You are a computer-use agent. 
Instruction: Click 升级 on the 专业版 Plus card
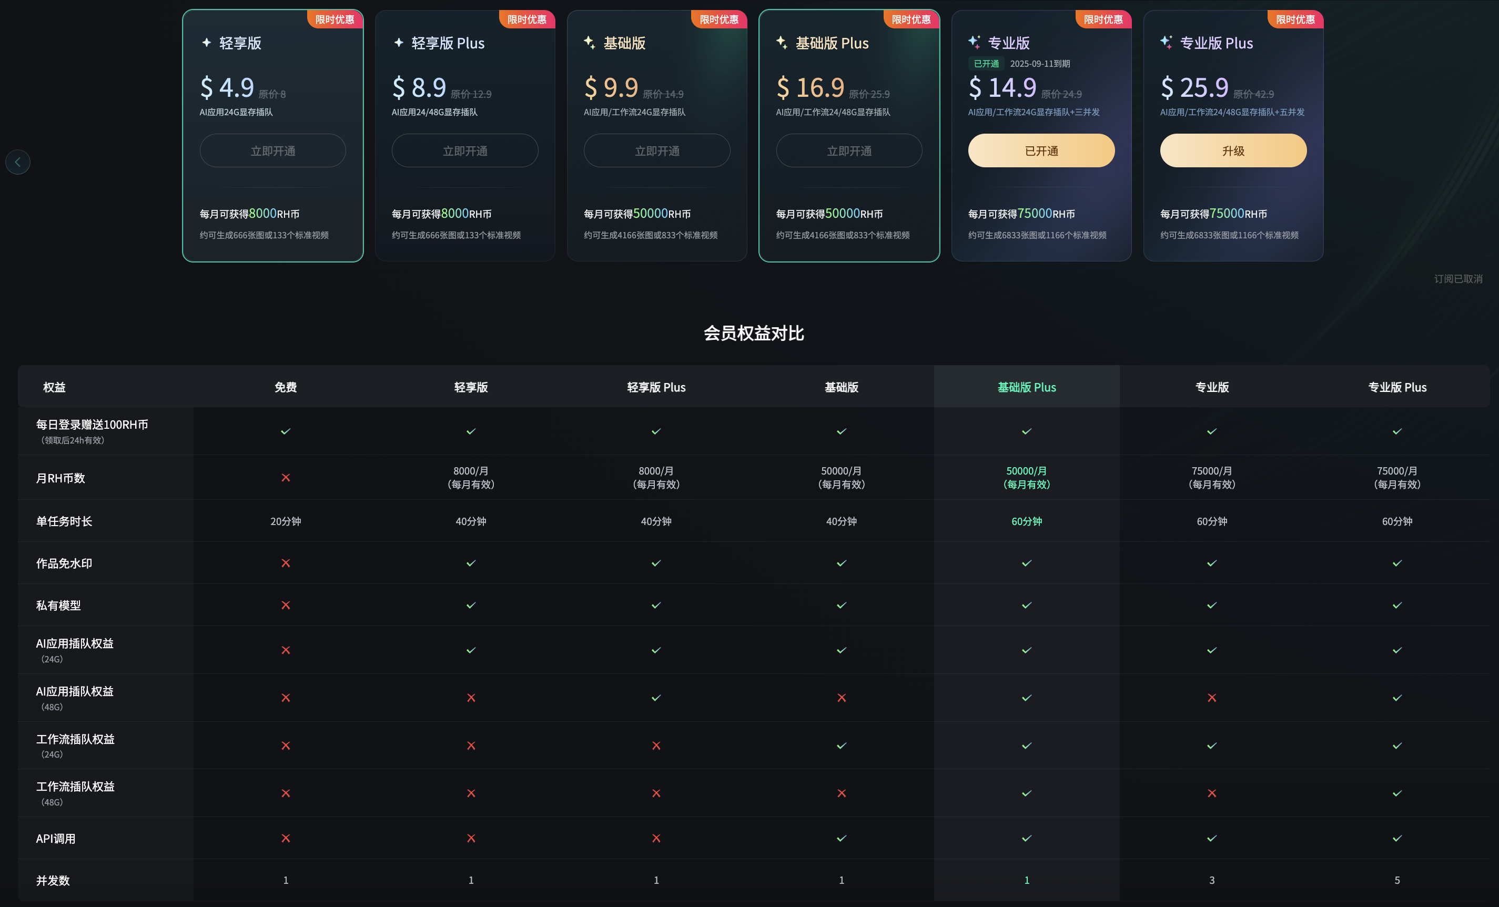[1233, 150]
